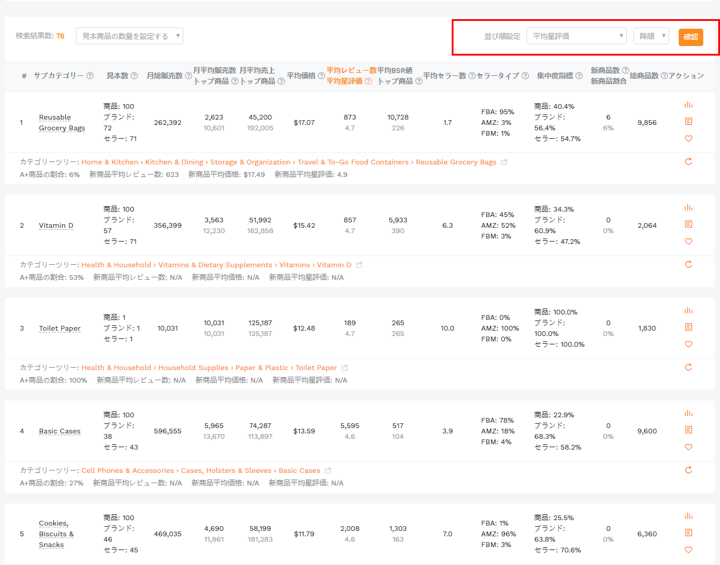Show help for 平均価格 column

(321, 76)
